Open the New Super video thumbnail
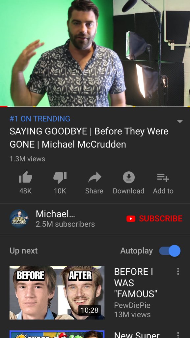Viewport: 190px width, 338px height. click(57, 334)
